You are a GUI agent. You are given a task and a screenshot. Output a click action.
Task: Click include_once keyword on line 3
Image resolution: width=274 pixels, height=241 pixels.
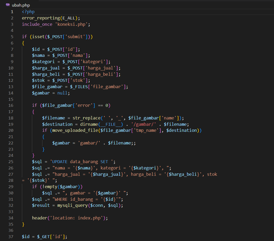click(37, 24)
